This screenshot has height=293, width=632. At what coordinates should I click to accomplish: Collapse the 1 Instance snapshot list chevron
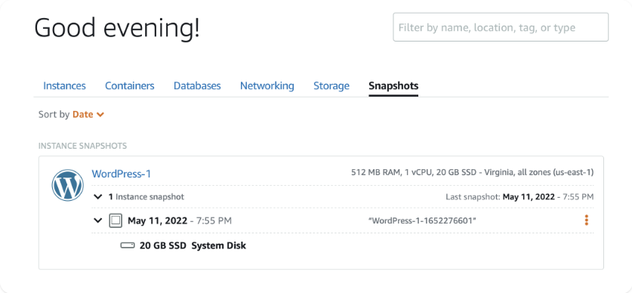click(97, 196)
